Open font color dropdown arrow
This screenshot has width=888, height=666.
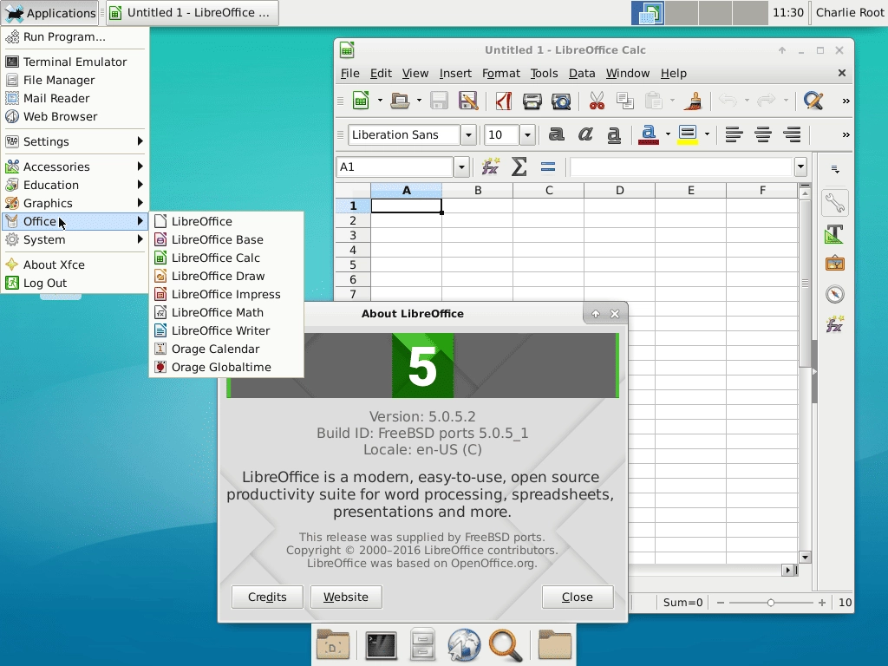tap(668, 134)
